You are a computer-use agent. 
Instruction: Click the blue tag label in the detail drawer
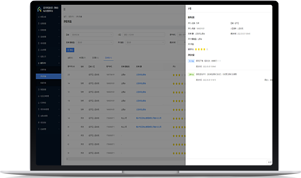[191, 61]
